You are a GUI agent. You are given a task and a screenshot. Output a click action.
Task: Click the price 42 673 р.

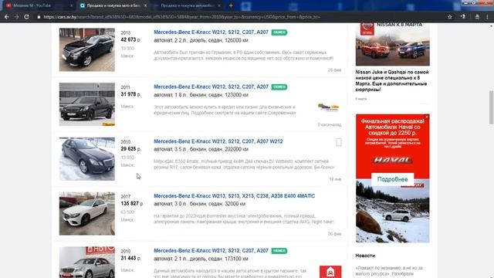tap(130, 39)
